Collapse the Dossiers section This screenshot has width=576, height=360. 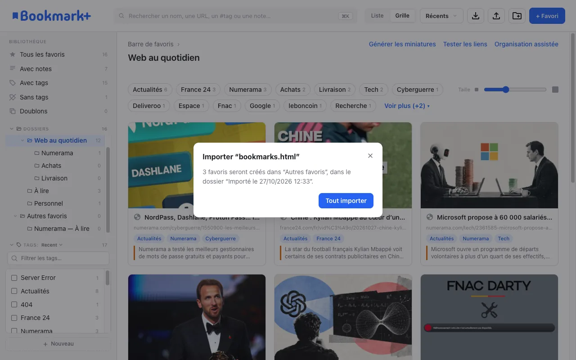coord(12,129)
